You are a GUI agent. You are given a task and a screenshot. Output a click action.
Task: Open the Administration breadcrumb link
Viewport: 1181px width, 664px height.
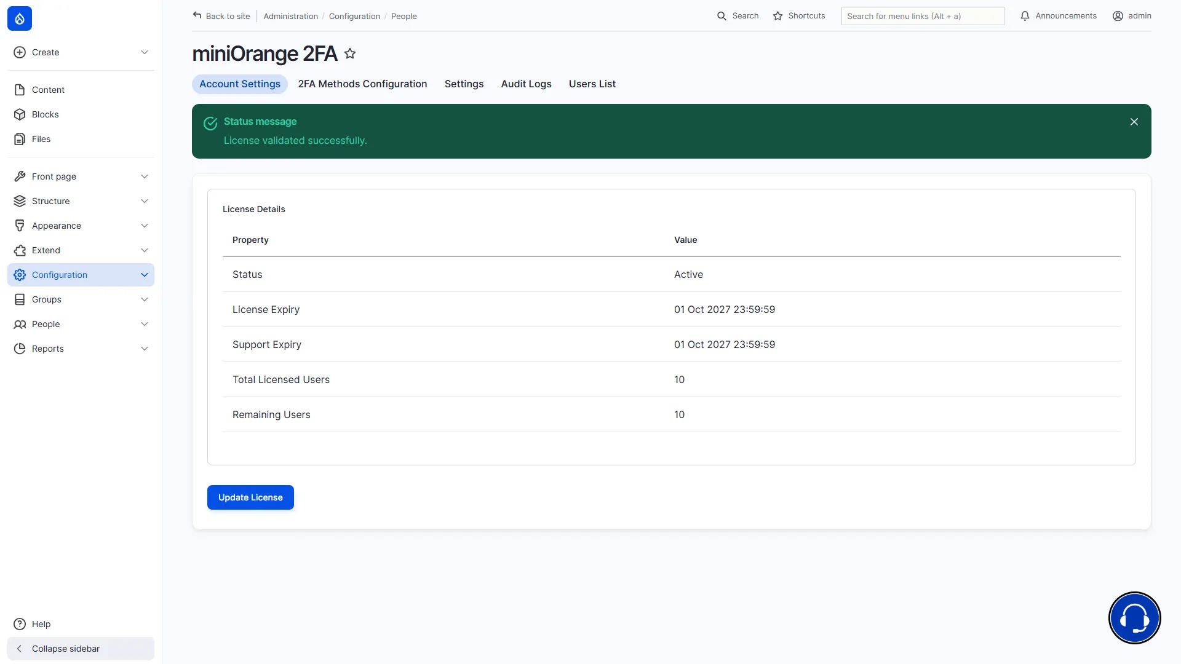(290, 17)
